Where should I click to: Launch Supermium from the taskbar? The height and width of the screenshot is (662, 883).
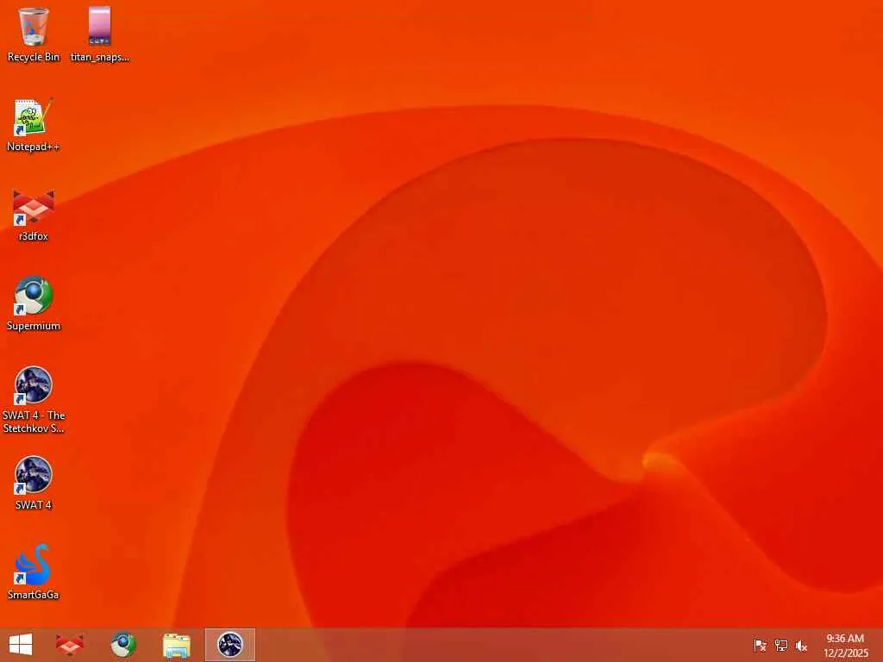(x=123, y=645)
